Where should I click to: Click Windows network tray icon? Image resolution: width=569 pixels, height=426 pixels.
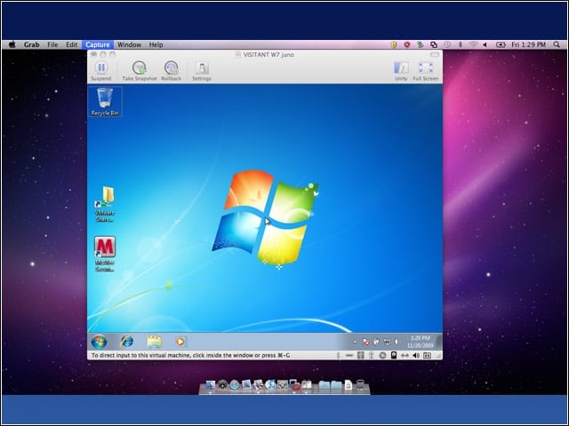pos(388,342)
